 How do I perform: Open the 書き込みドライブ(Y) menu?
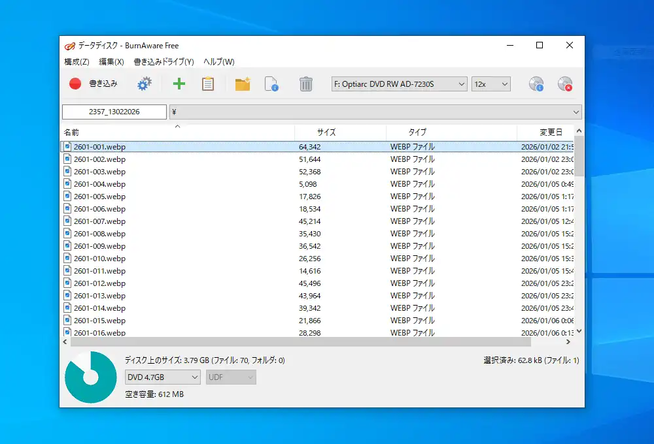(163, 62)
